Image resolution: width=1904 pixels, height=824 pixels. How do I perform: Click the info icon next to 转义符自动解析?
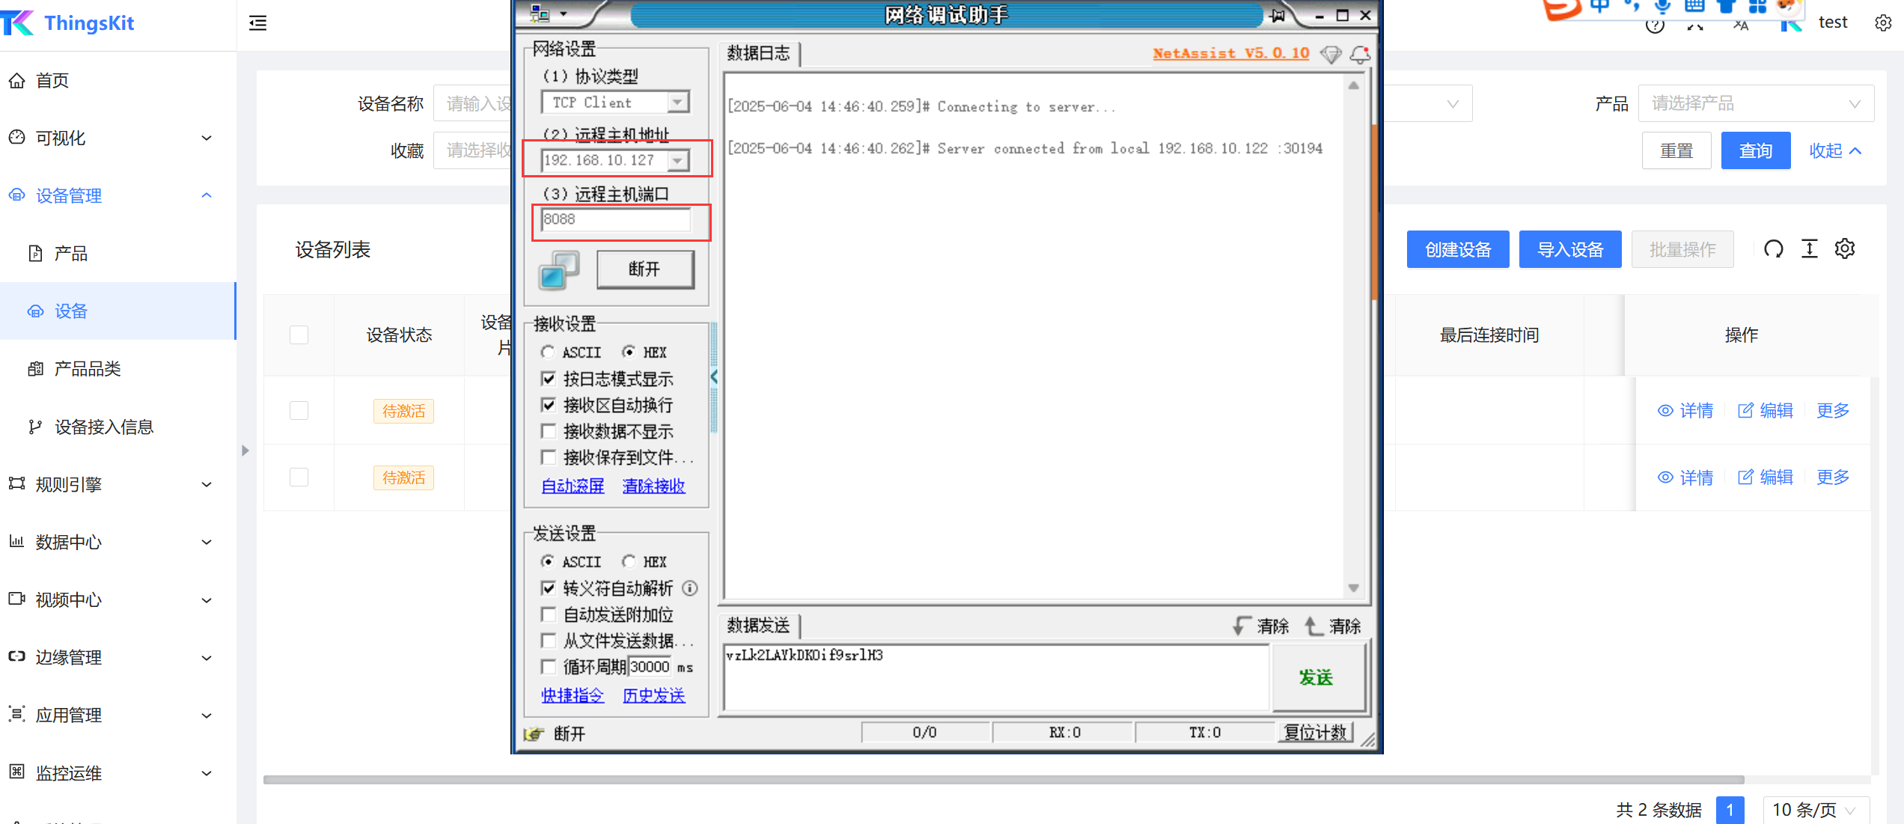point(690,588)
